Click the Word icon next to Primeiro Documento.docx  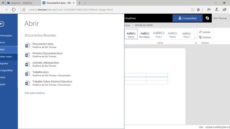pyautogui.click(x=27, y=55)
